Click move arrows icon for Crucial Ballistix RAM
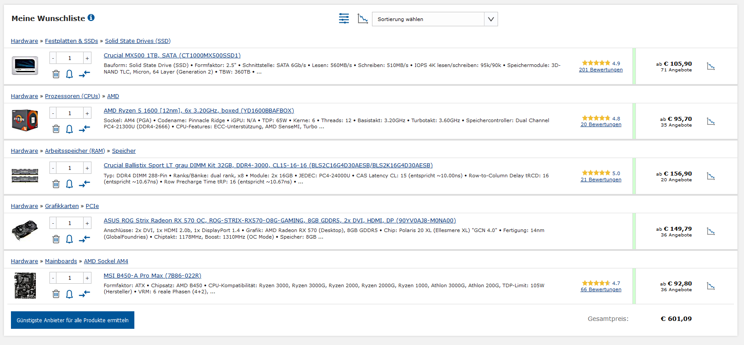Viewport: 744px width, 345px height. (84, 184)
